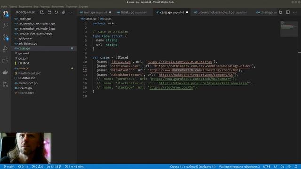Open the Search view in activity bar

(5, 25)
